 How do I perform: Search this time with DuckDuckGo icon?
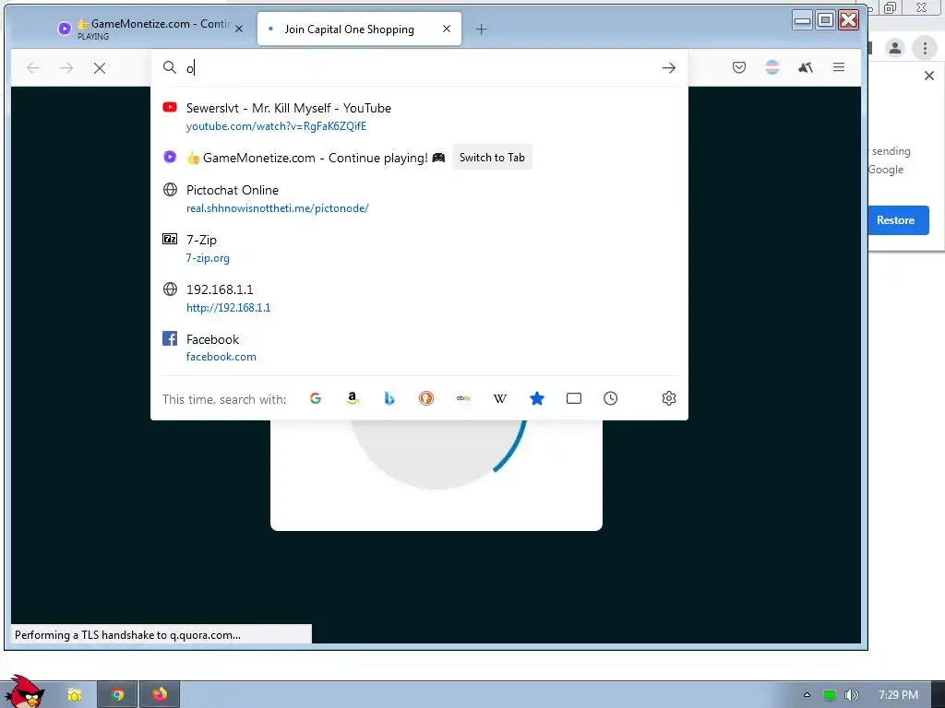[426, 398]
